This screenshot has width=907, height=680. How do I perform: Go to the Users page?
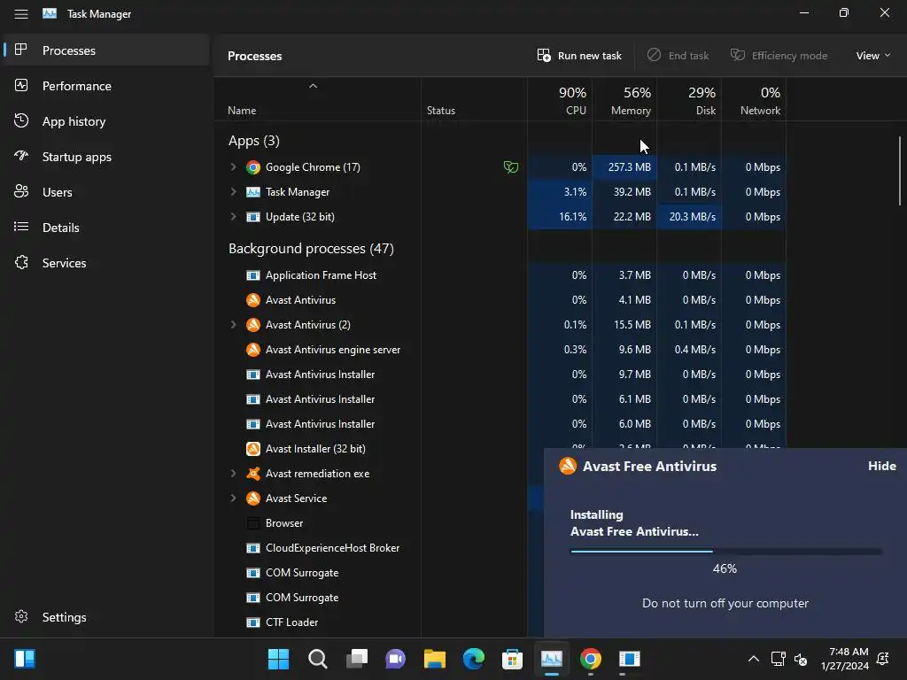105,191
